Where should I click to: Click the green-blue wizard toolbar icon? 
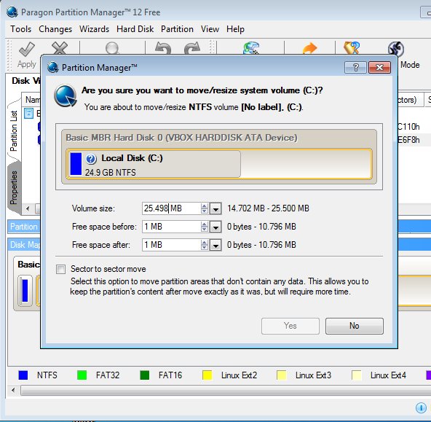click(251, 48)
